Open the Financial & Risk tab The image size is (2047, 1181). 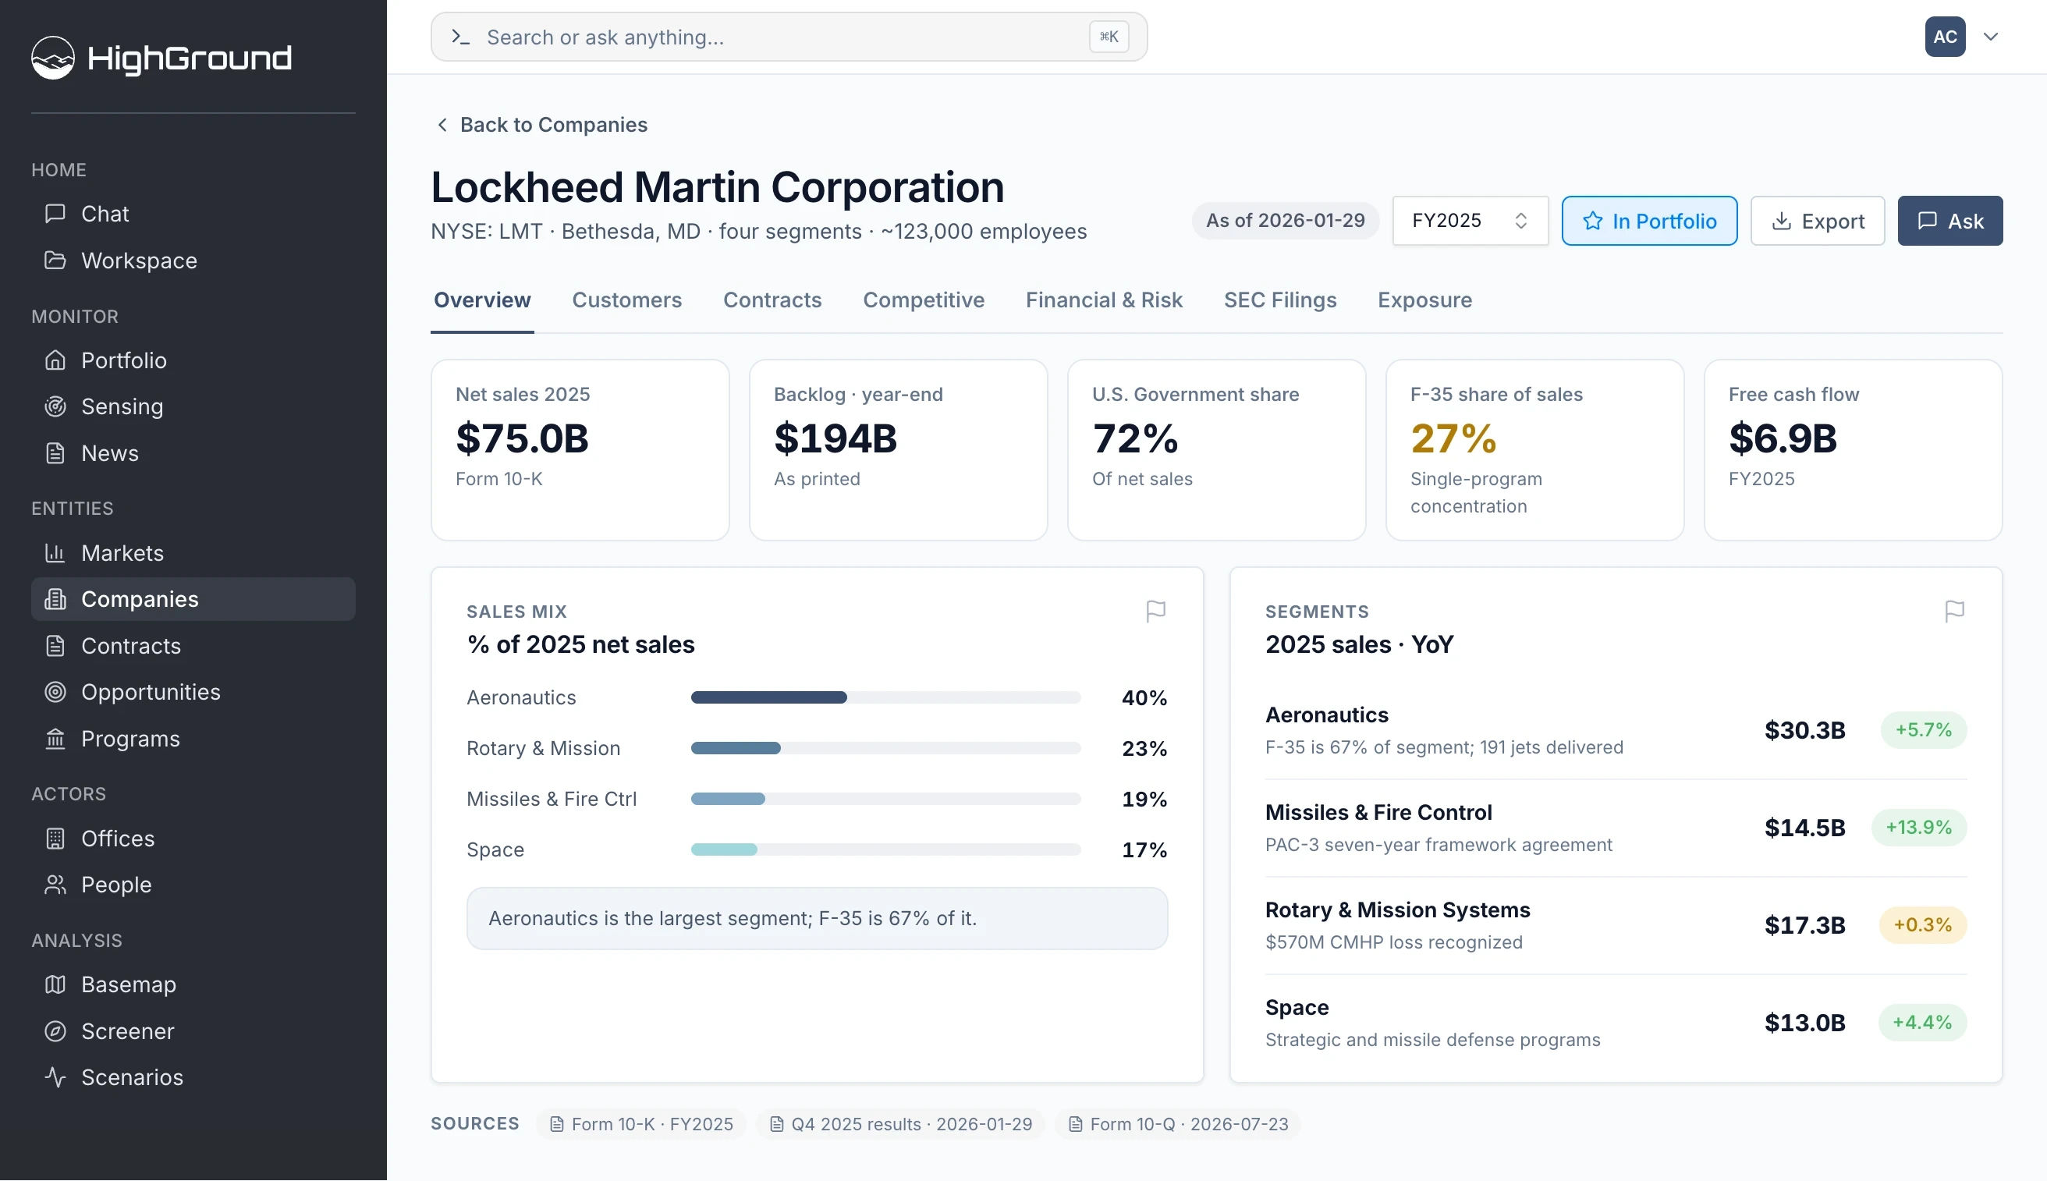1104,300
